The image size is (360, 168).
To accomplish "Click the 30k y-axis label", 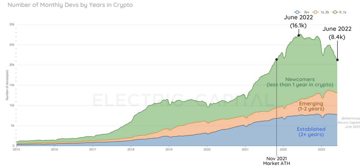I will (x=11, y=25).
